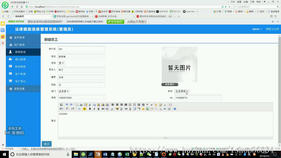The width and height of the screenshot is (281, 158).
Task: Align text left in editor
Action: 113,105
